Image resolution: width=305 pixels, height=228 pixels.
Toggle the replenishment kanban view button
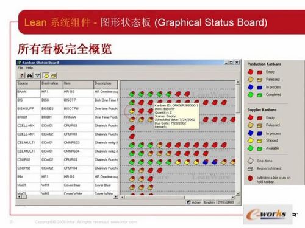(54, 75)
